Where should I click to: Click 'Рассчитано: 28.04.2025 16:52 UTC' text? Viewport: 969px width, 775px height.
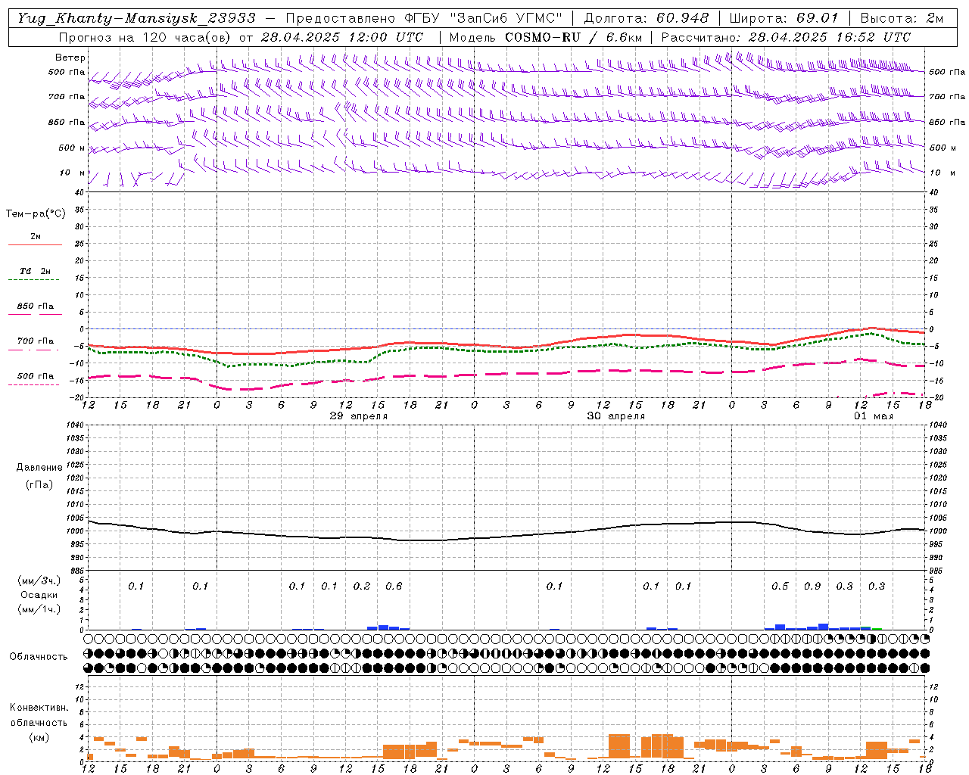tap(786, 37)
